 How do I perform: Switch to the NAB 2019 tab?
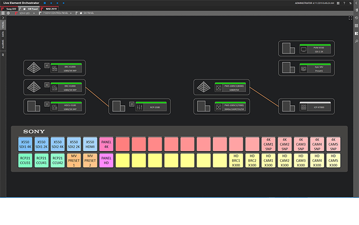tap(50, 9)
